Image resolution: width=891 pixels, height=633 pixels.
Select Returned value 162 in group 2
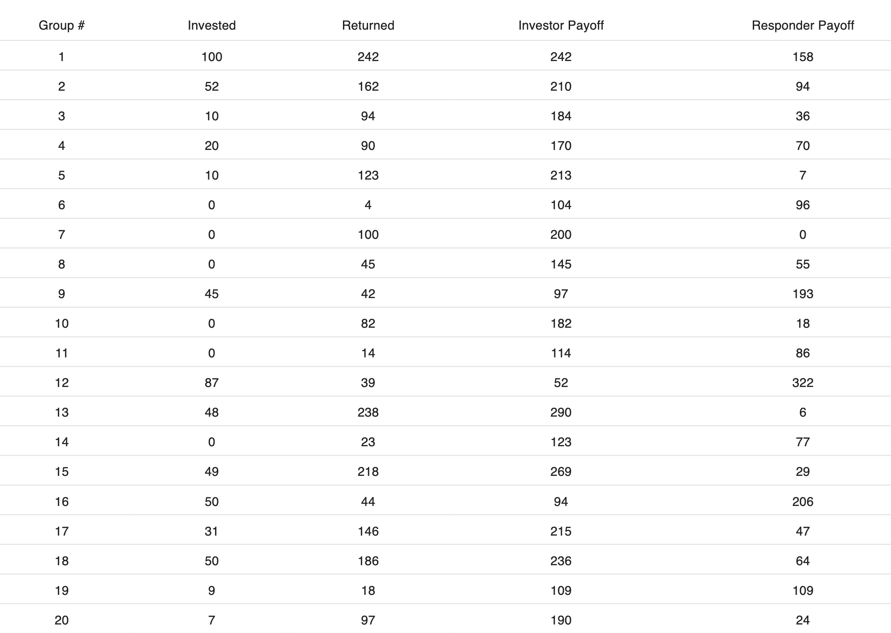[368, 87]
